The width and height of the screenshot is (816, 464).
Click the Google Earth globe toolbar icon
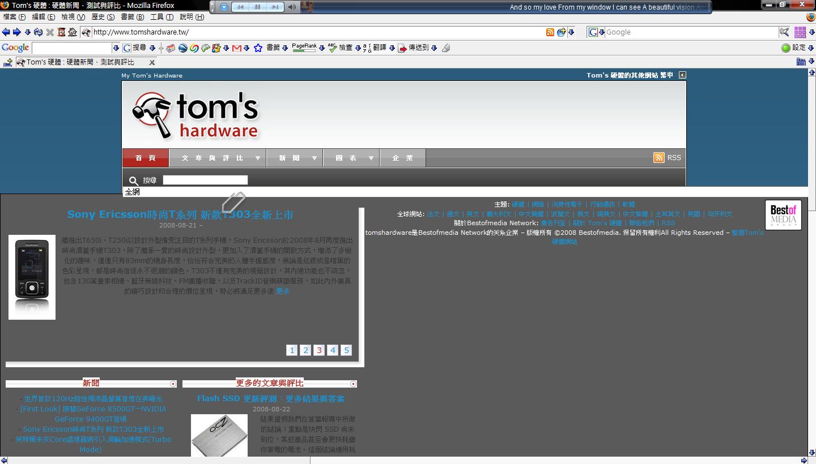[182, 48]
